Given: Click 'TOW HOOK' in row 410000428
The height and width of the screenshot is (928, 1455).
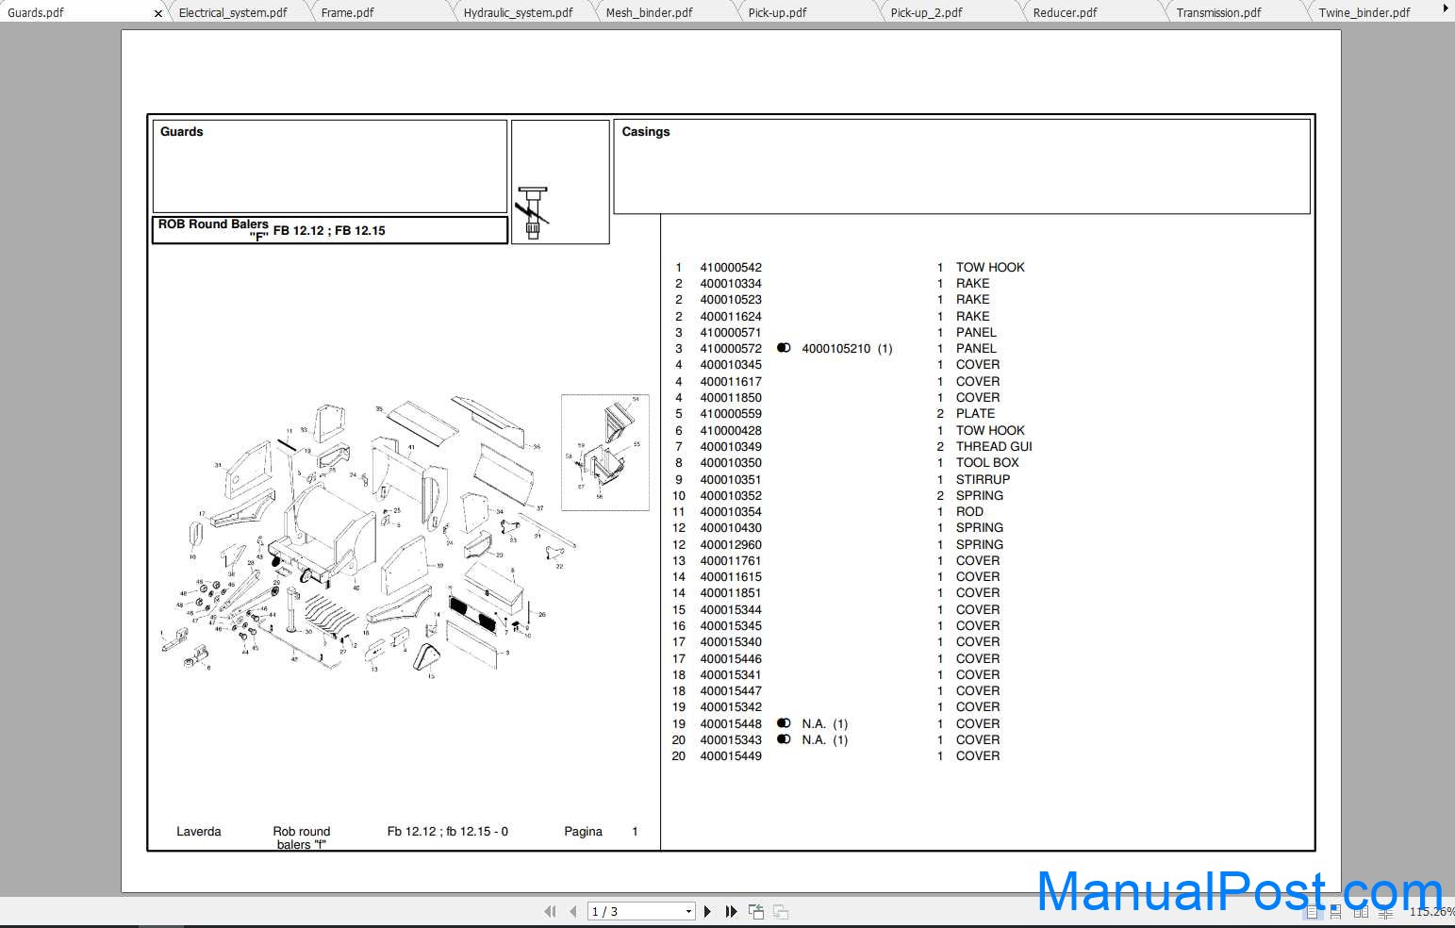Looking at the screenshot, I should 990,431.
